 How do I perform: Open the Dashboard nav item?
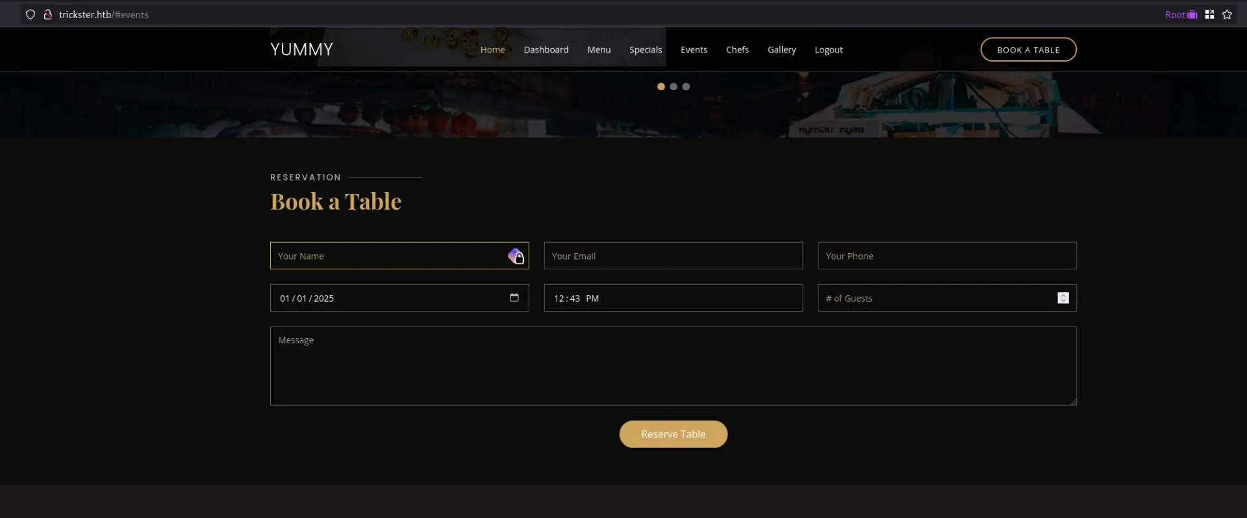tap(546, 49)
